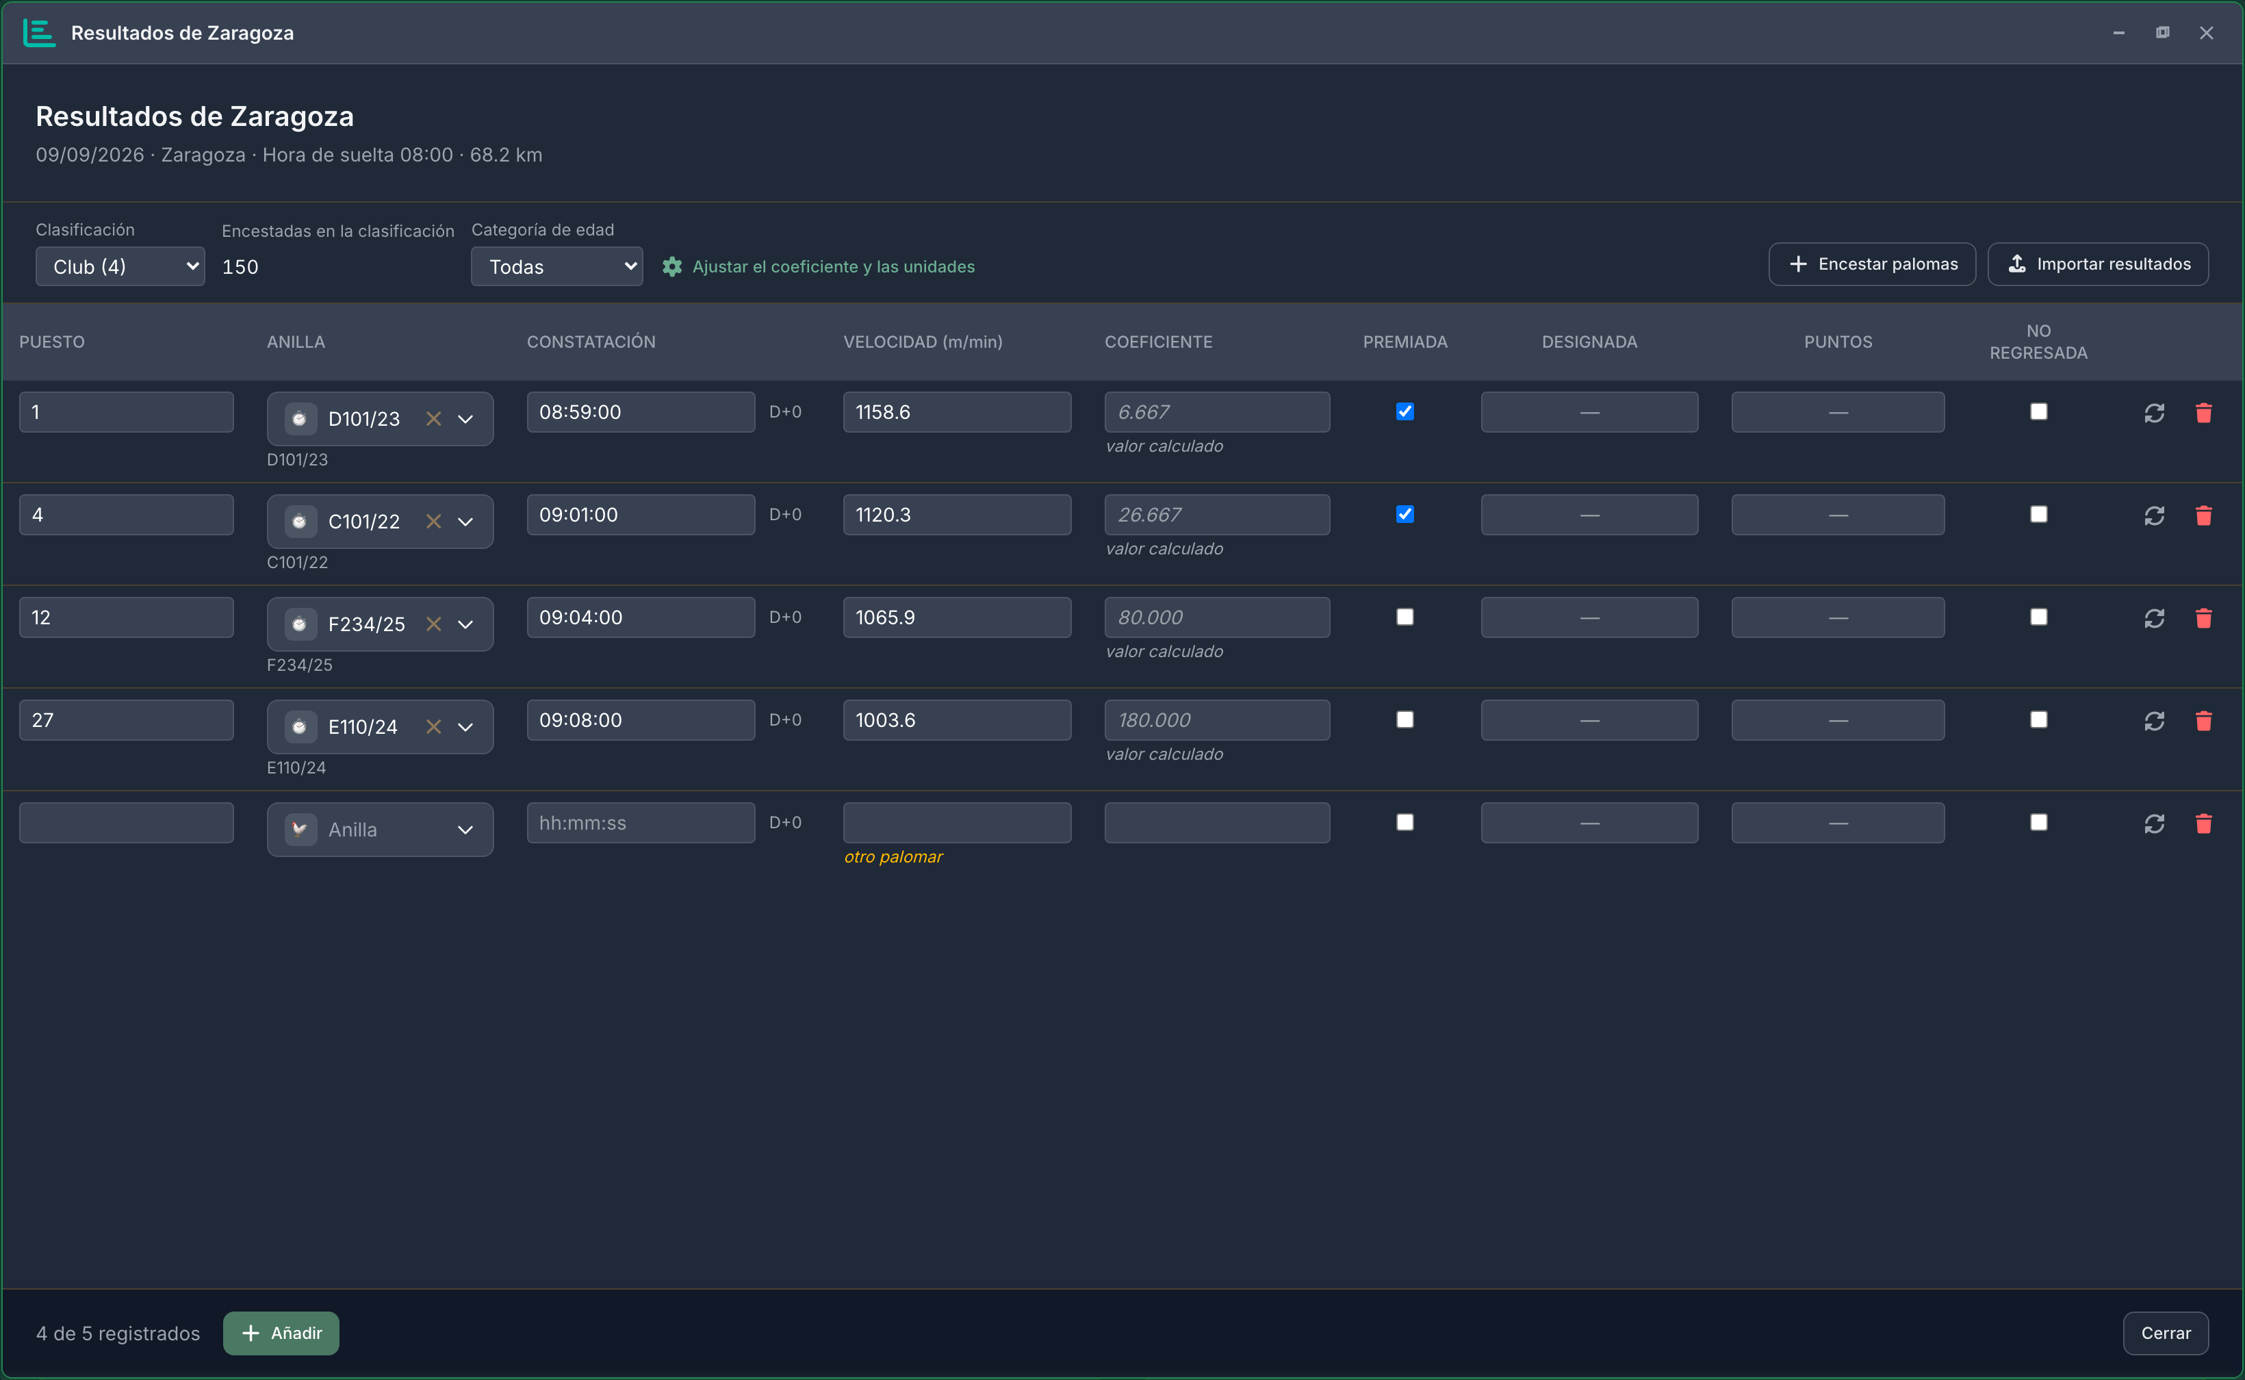Viewport: 2245px width, 1380px height.
Task: Close the dialog with Cerrar
Action: click(x=2166, y=1333)
